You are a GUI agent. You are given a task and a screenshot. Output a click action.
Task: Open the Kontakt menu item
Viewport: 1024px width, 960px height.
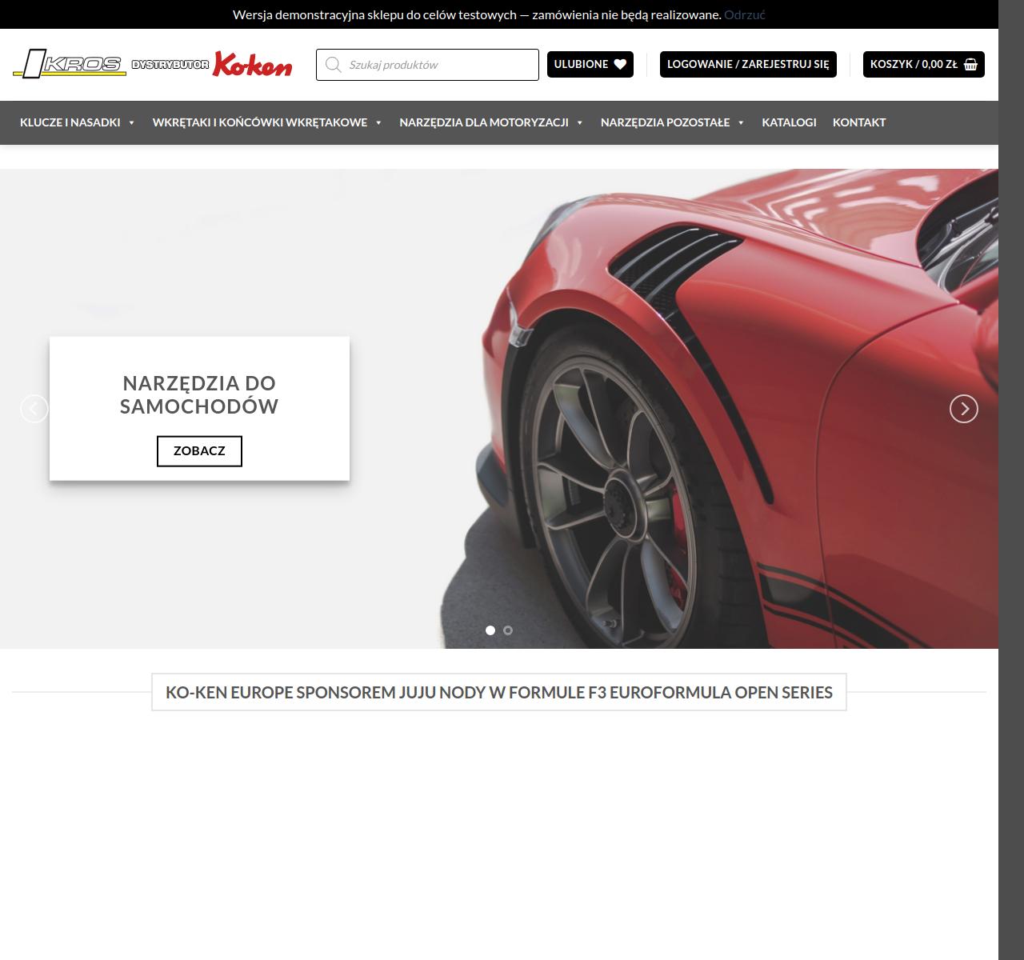pyautogui.click(x=858, y=122)
